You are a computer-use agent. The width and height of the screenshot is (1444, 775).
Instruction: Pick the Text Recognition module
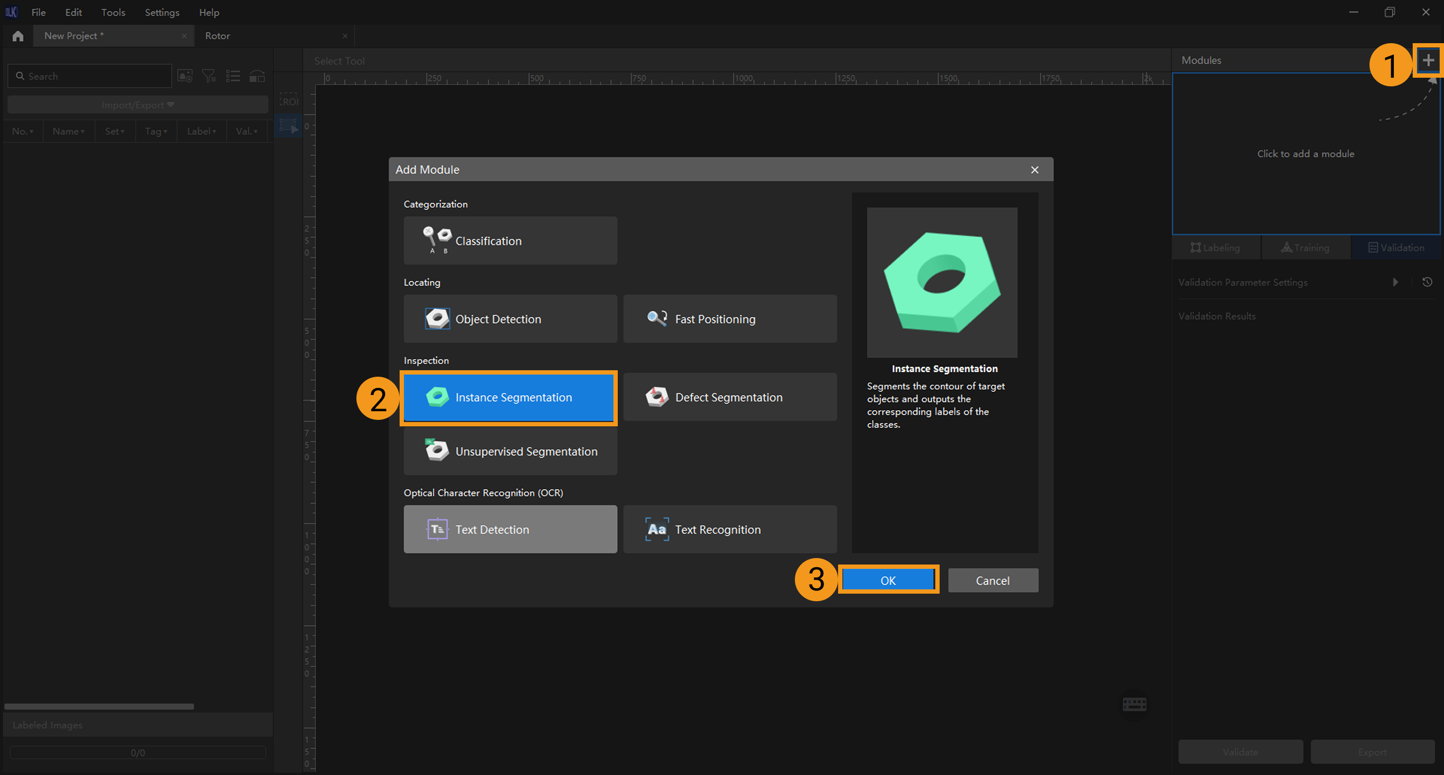730,529
